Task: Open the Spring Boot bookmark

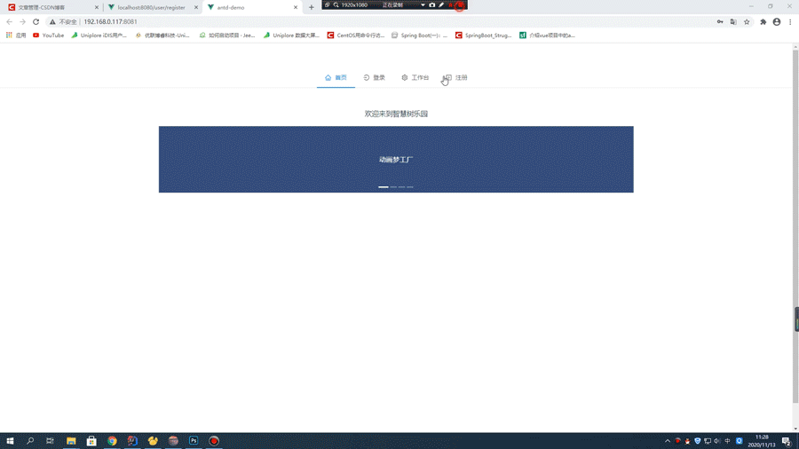Action: [419, 35]
